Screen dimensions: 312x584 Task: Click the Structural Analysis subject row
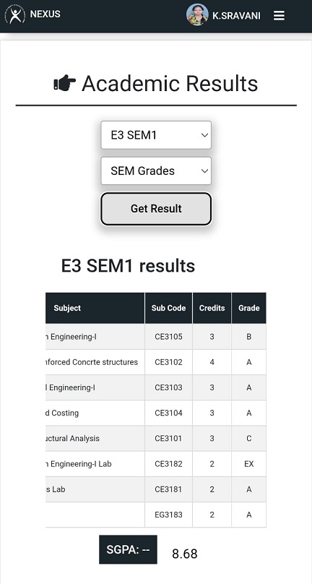156,439
